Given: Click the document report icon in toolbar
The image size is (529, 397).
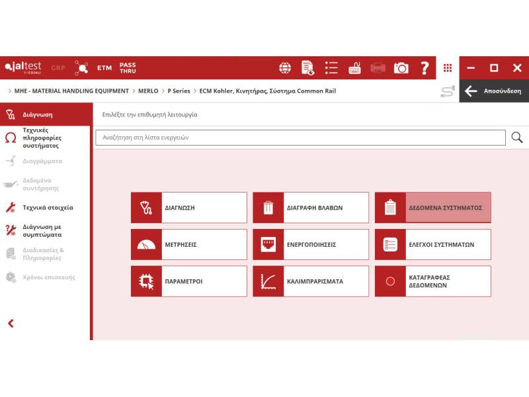Looking at the screenshot, I should click(x=307, y=68).
